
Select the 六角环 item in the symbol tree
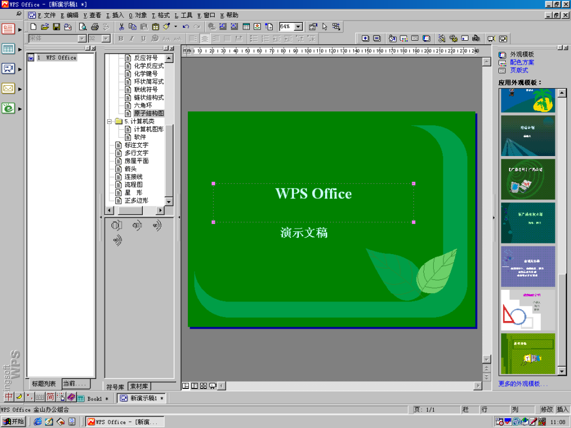[x=143, y=105]
